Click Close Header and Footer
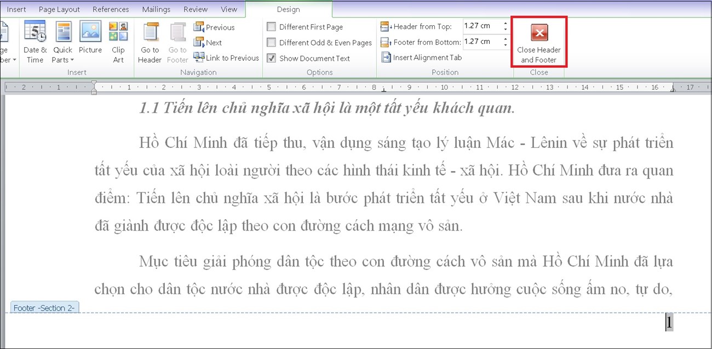 point(538,41)
